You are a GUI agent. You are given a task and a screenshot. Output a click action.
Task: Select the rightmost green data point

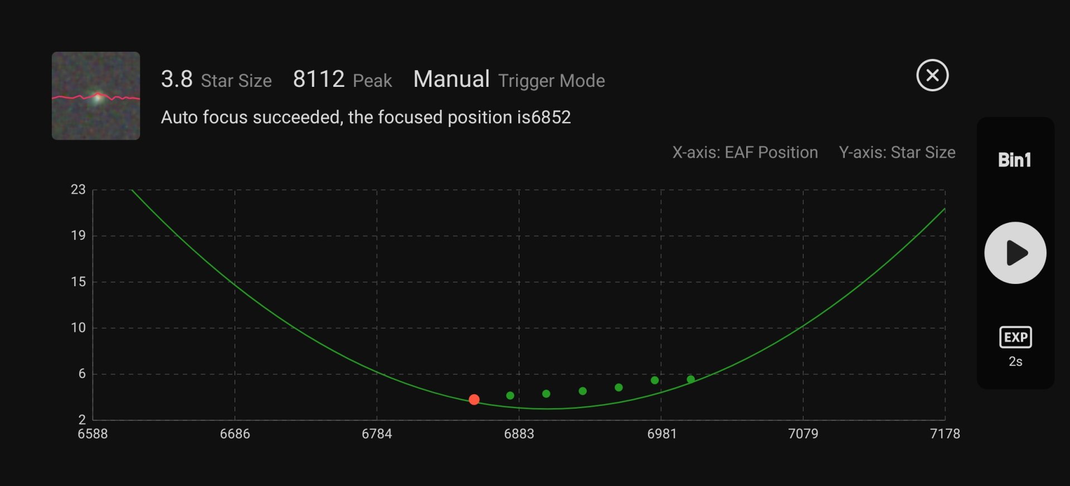tap(690, 379)
